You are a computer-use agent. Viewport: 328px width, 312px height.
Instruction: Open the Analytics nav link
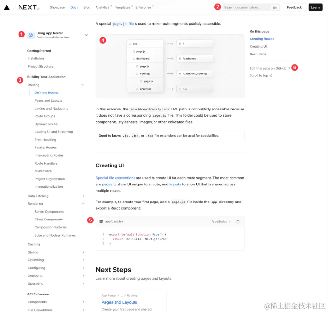pyautogui.click(x=103, y=7)
